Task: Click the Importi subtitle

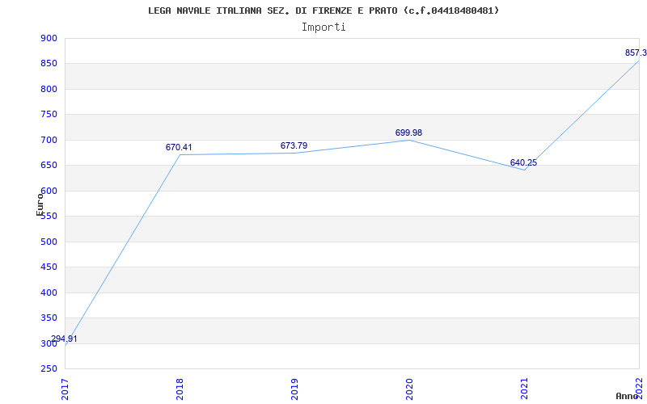Action: point(323,27)
